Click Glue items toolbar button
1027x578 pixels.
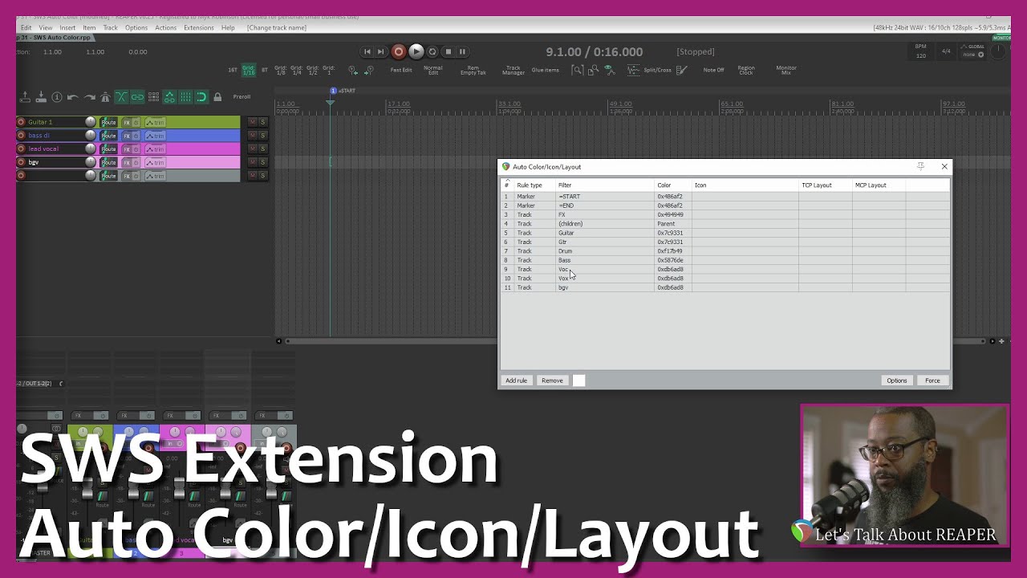point(546,70)
